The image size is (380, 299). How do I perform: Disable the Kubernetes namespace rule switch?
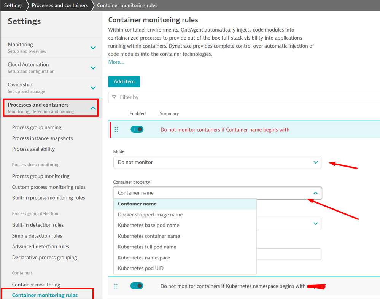point(137,286)
